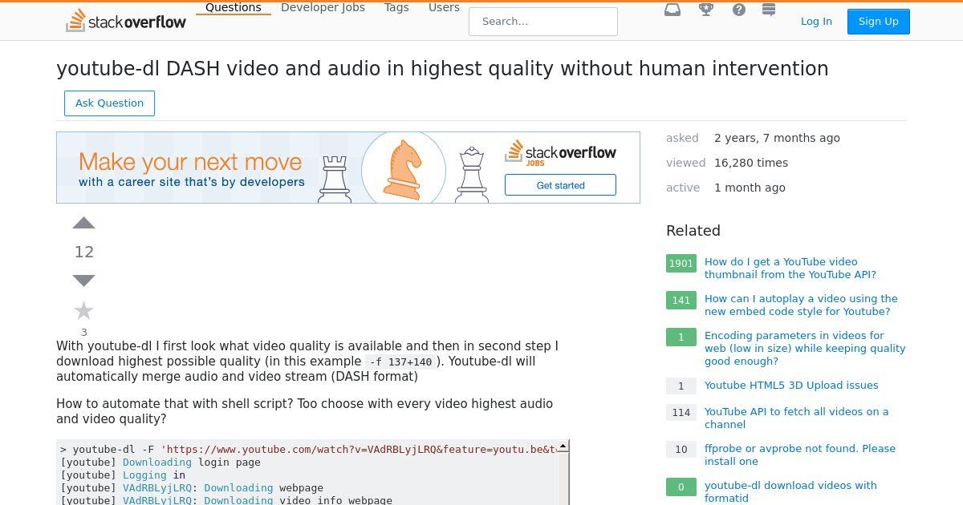Open related: Youtube HTML5 3D Upload issues
Image resolution: width=963 pixels, height=505 pixels.
click(x=791, y=386)
